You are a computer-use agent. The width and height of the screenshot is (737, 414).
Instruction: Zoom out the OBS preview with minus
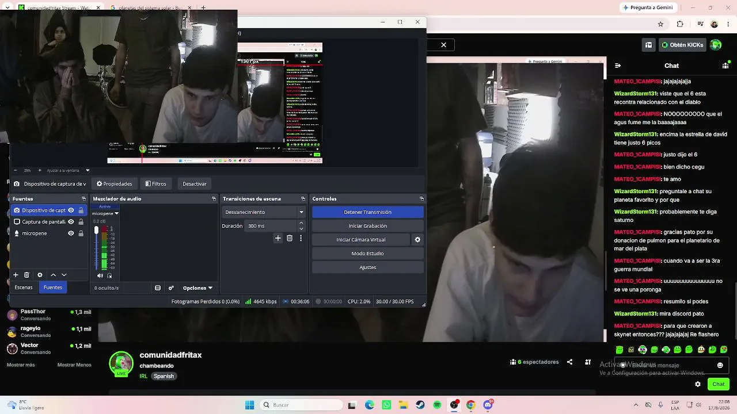(15, 171)
